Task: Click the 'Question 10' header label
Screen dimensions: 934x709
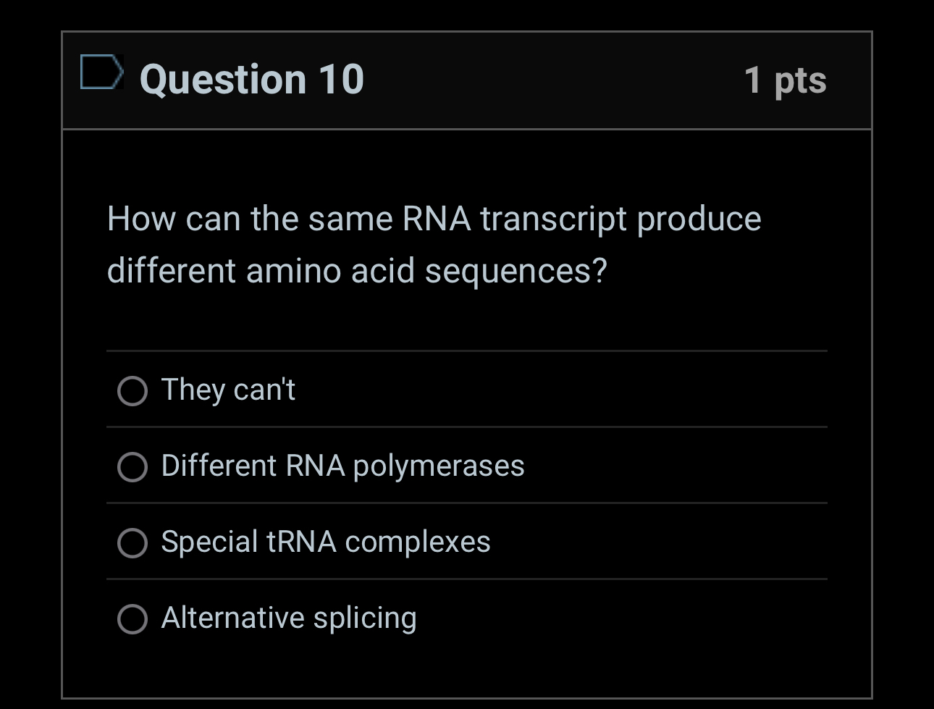Action: click(x=252, y=79)
